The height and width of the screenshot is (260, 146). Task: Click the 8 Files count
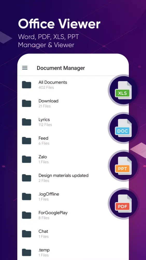[x=44, y=218]
